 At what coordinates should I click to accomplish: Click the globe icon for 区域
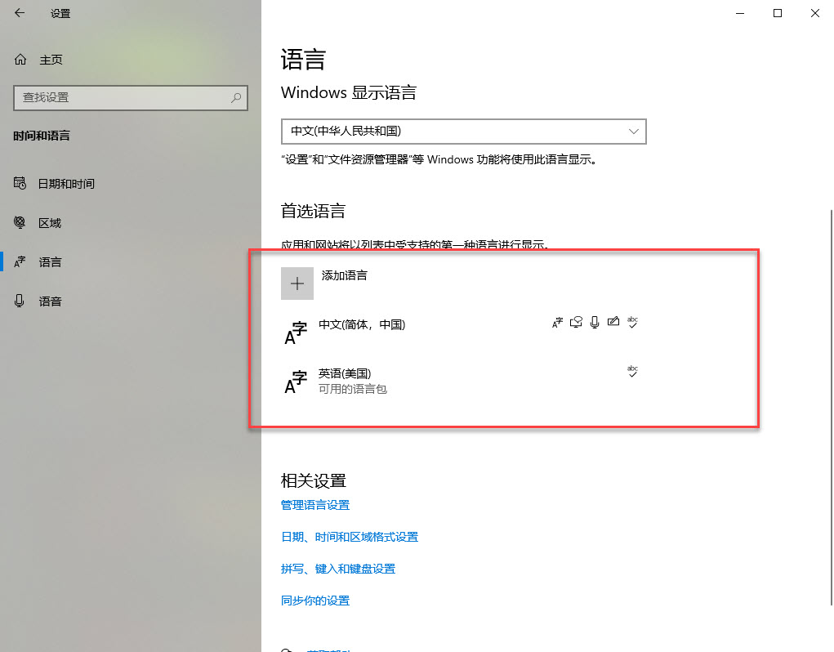[20, 222]
